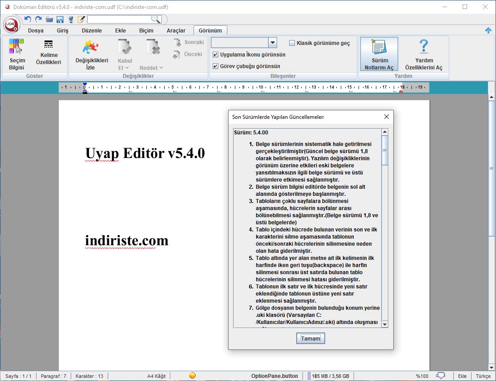Click 'Sürüm: 5.4.00' heading in release notes
The height and width of the screenshot is (381, 496).
coord(251,133)
